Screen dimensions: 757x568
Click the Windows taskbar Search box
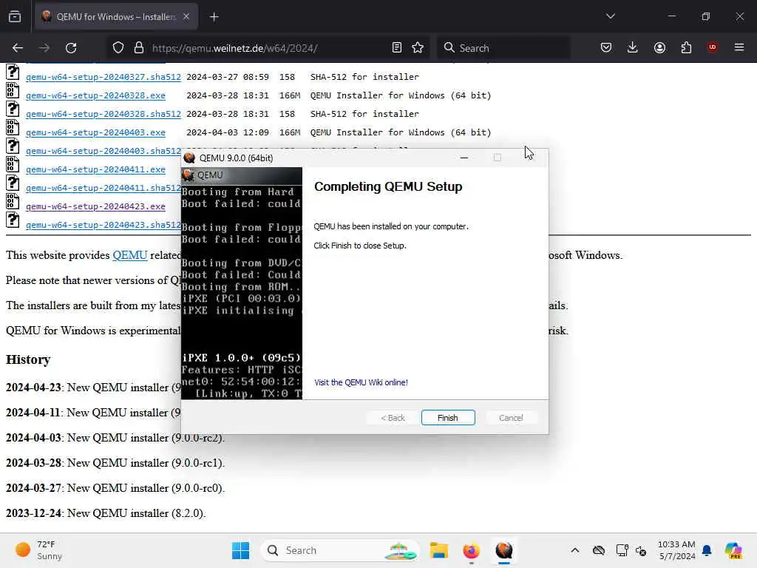(x=340, y=550)
